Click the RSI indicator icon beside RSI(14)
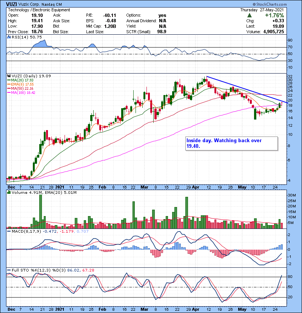 pos(9,37)
